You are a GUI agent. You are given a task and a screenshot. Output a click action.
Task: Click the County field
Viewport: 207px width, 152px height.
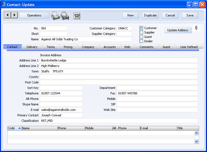[119, 77]
